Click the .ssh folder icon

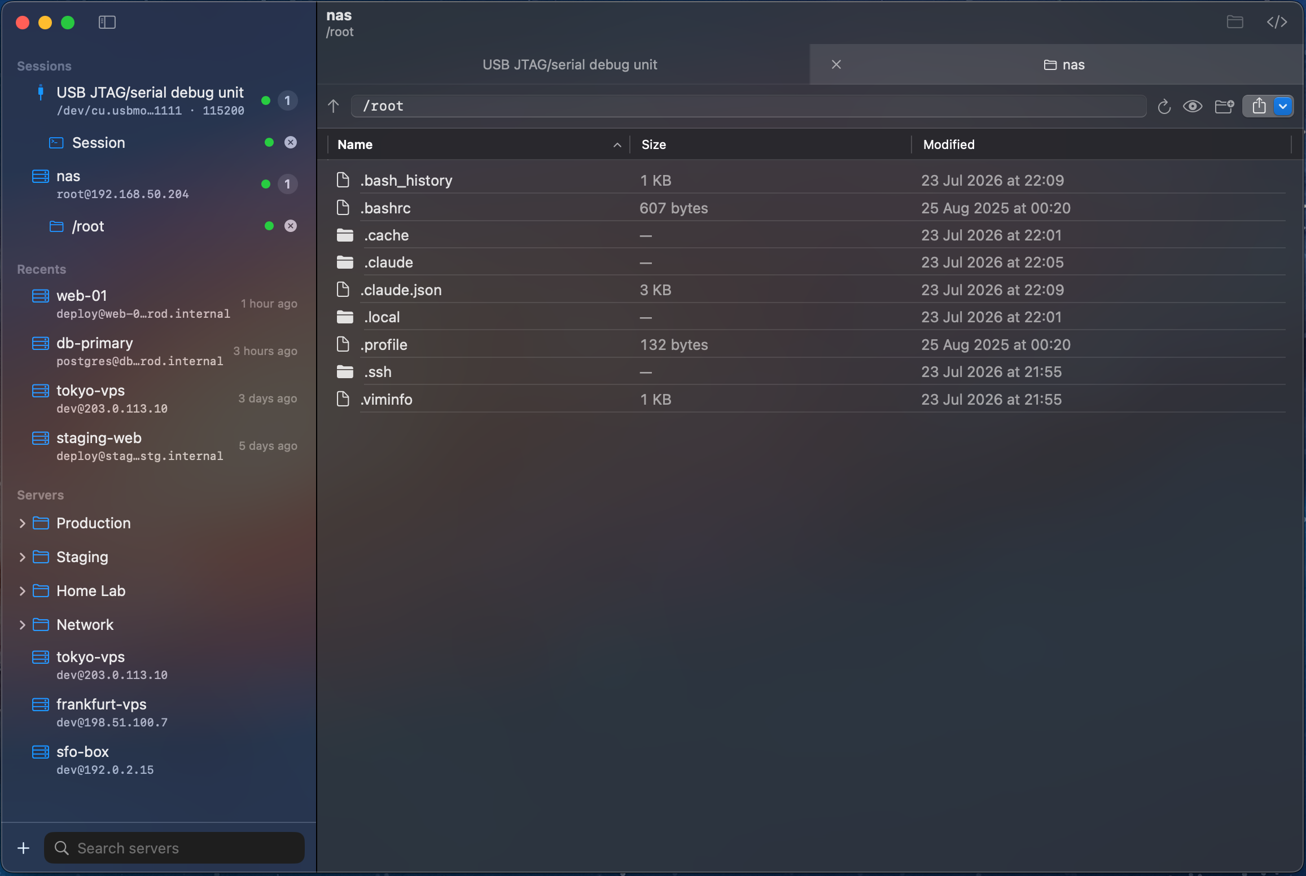point(345,372)
